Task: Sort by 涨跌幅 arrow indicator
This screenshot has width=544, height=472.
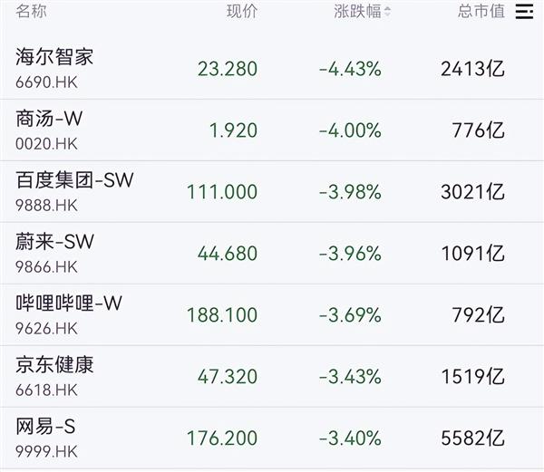Action: click(x=388, y=12)
